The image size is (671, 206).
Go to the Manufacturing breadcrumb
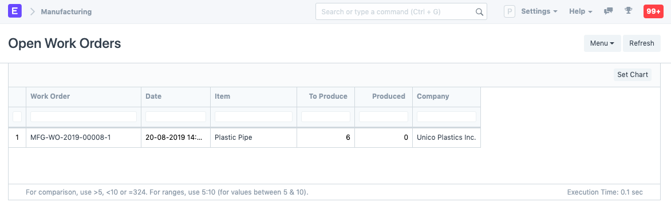[66, 11]
